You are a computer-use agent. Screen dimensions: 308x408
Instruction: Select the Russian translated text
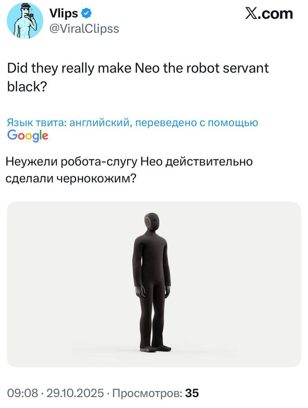click(129, 170)
